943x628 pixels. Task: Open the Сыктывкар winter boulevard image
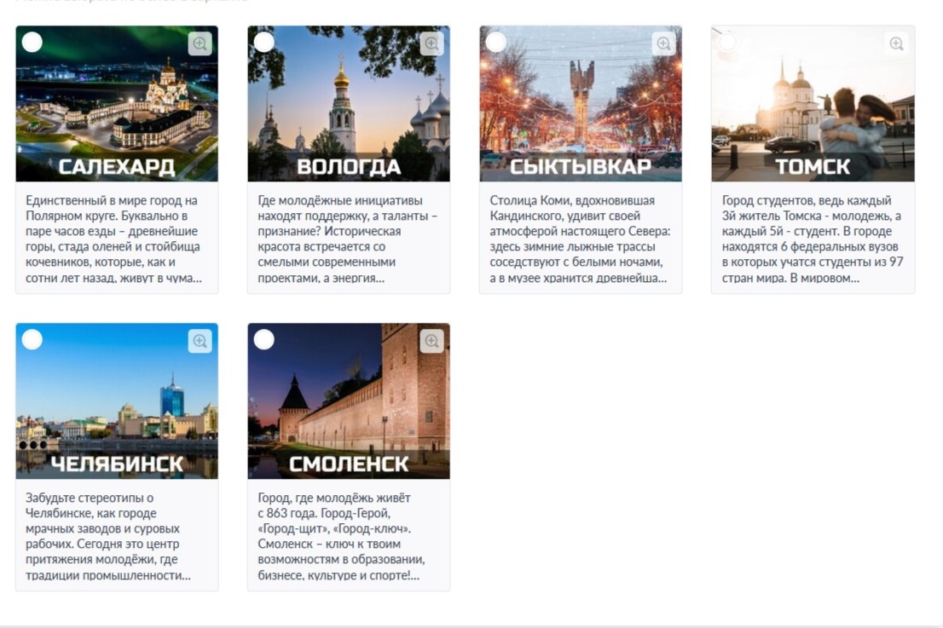tap(581, 103)
